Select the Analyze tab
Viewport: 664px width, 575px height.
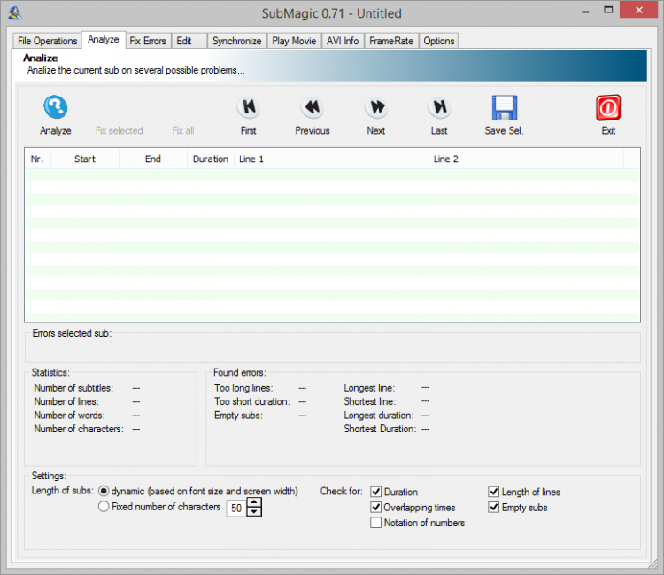click(x=104, y=39)
